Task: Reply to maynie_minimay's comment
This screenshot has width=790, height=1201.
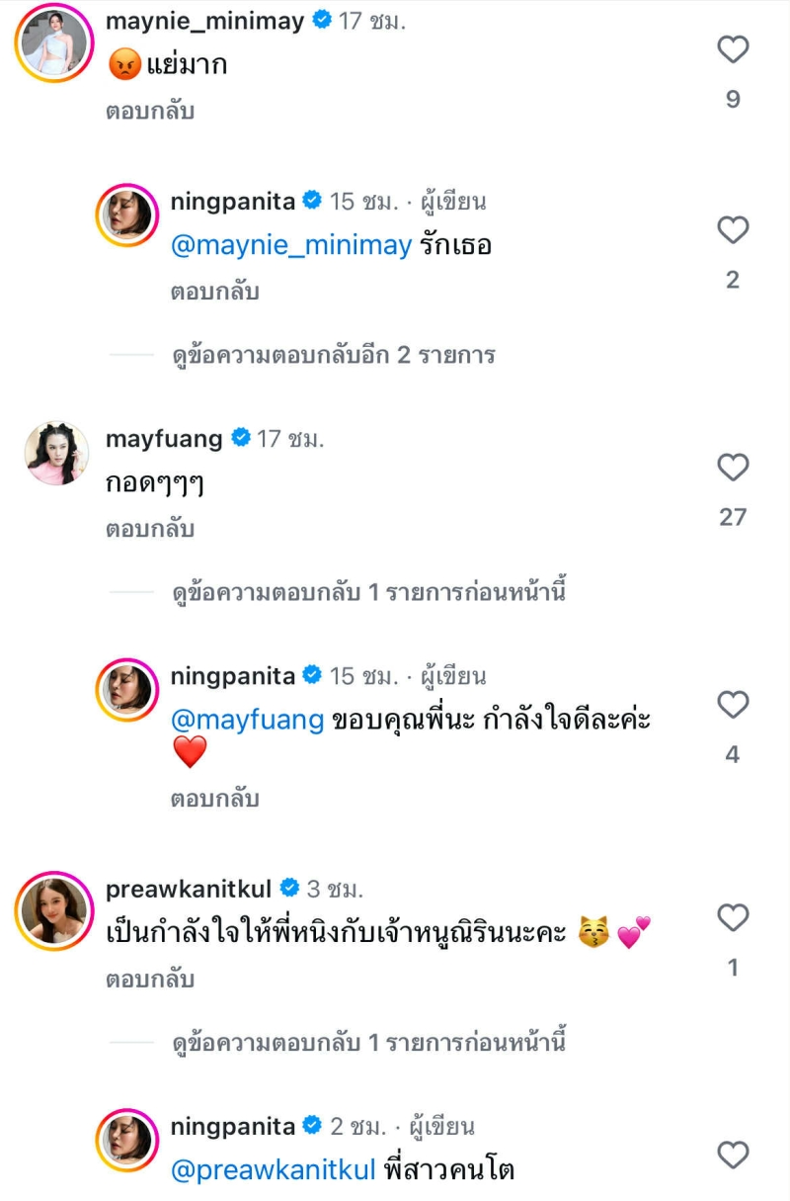Action: pyautogui.click(x=150, y=112)
